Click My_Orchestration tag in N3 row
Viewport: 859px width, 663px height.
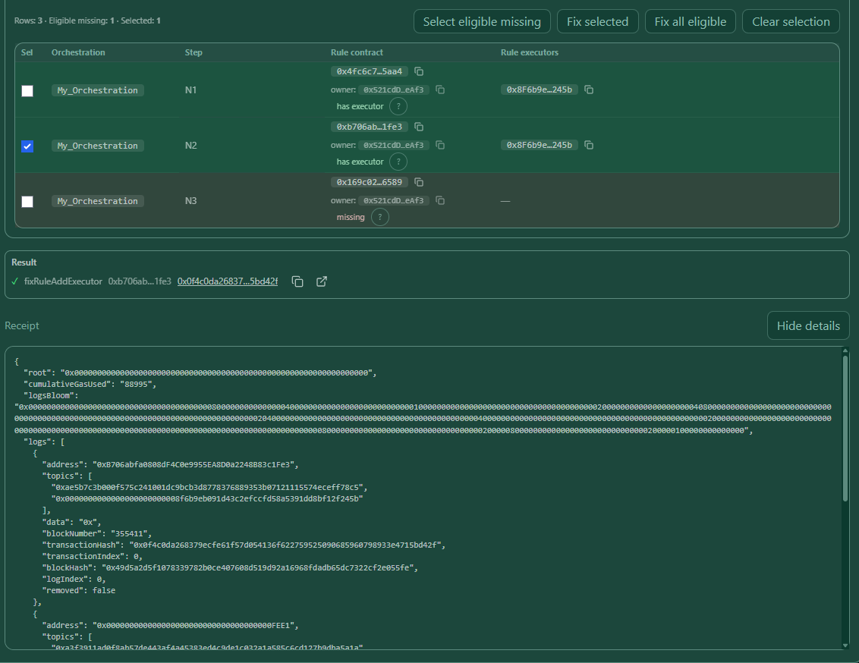[x=98, y=201]
